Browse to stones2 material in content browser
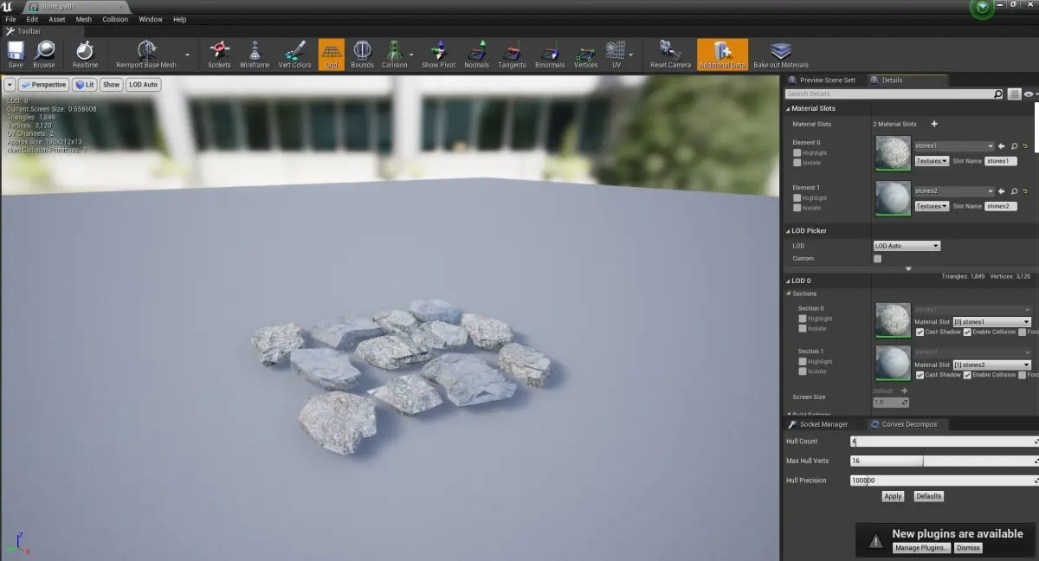Screen dimensions: 1039x561 [x=1014, y=191]
